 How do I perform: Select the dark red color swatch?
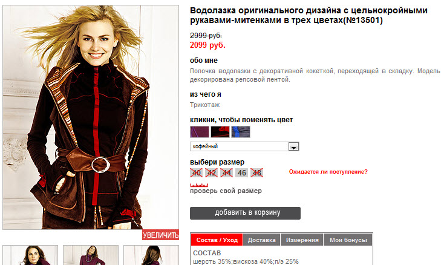click(220, 132)
